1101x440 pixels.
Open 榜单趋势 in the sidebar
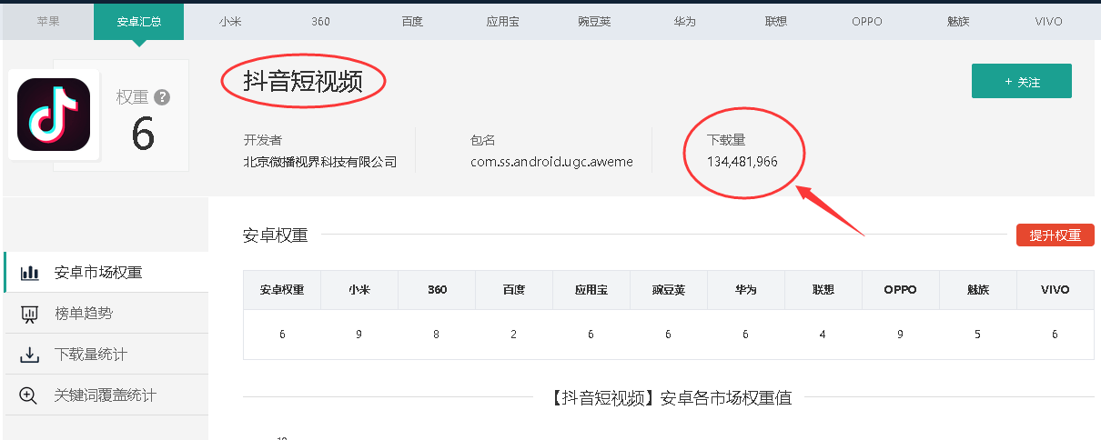(106, 314)
